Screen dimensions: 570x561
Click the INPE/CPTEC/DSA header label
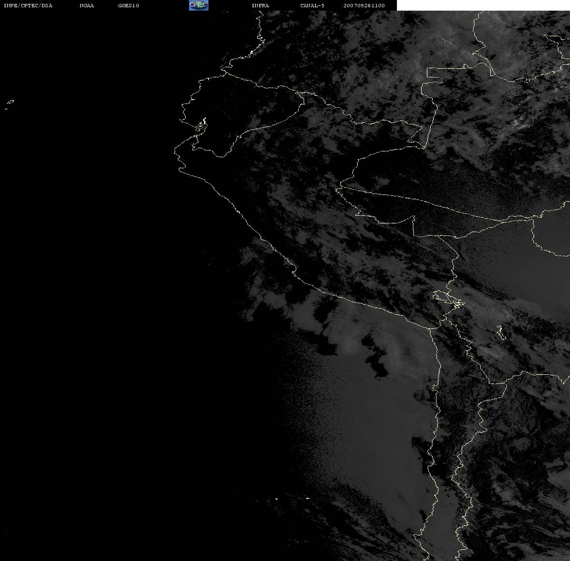[x=28, y=5]
